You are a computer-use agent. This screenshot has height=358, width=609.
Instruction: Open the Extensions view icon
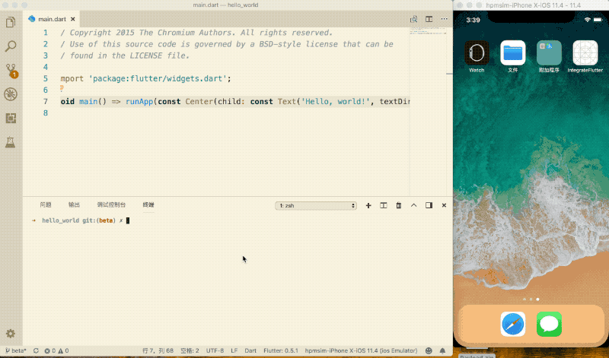(11, 119)
